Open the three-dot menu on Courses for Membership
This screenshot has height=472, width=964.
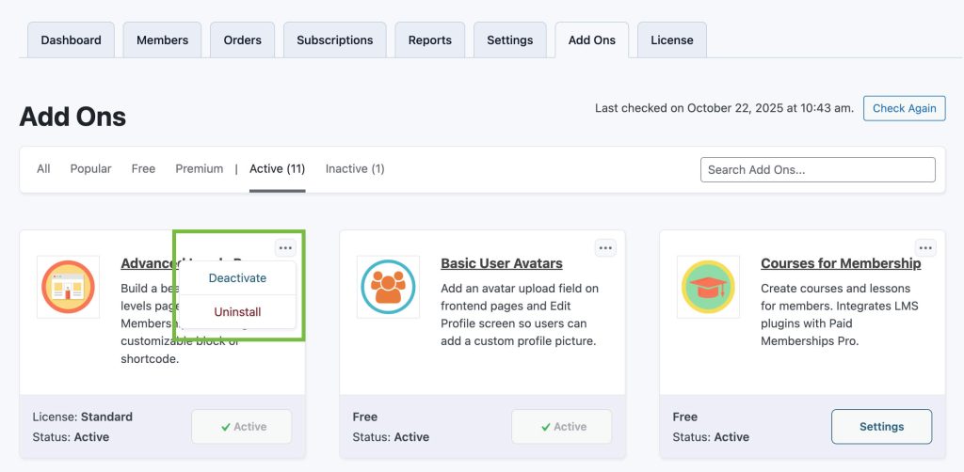point(925,248)
